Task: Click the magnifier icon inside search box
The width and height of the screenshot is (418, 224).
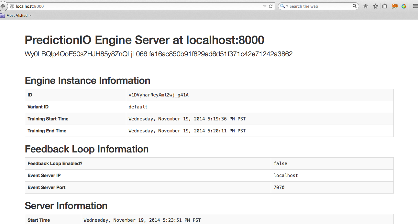Action: coord(355,6)
